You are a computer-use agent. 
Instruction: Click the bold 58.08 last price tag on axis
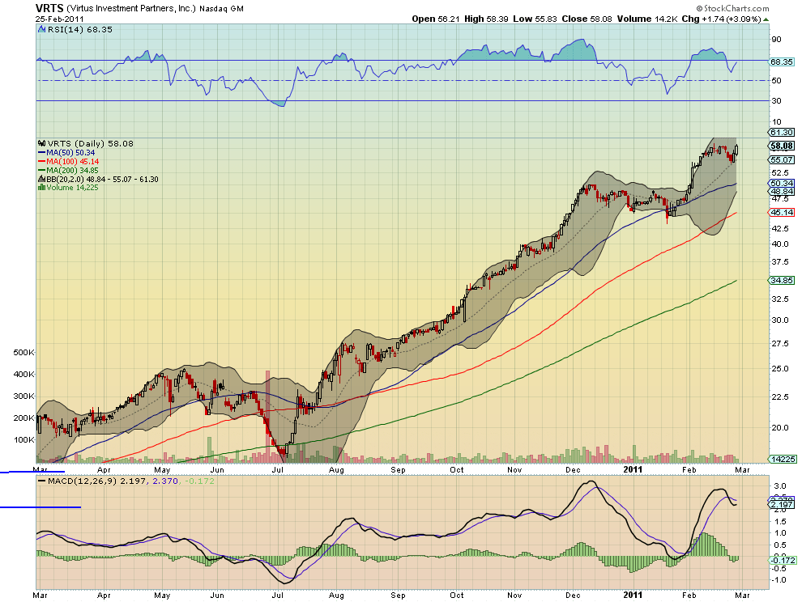pyautogui.click(x=782, y=146)
